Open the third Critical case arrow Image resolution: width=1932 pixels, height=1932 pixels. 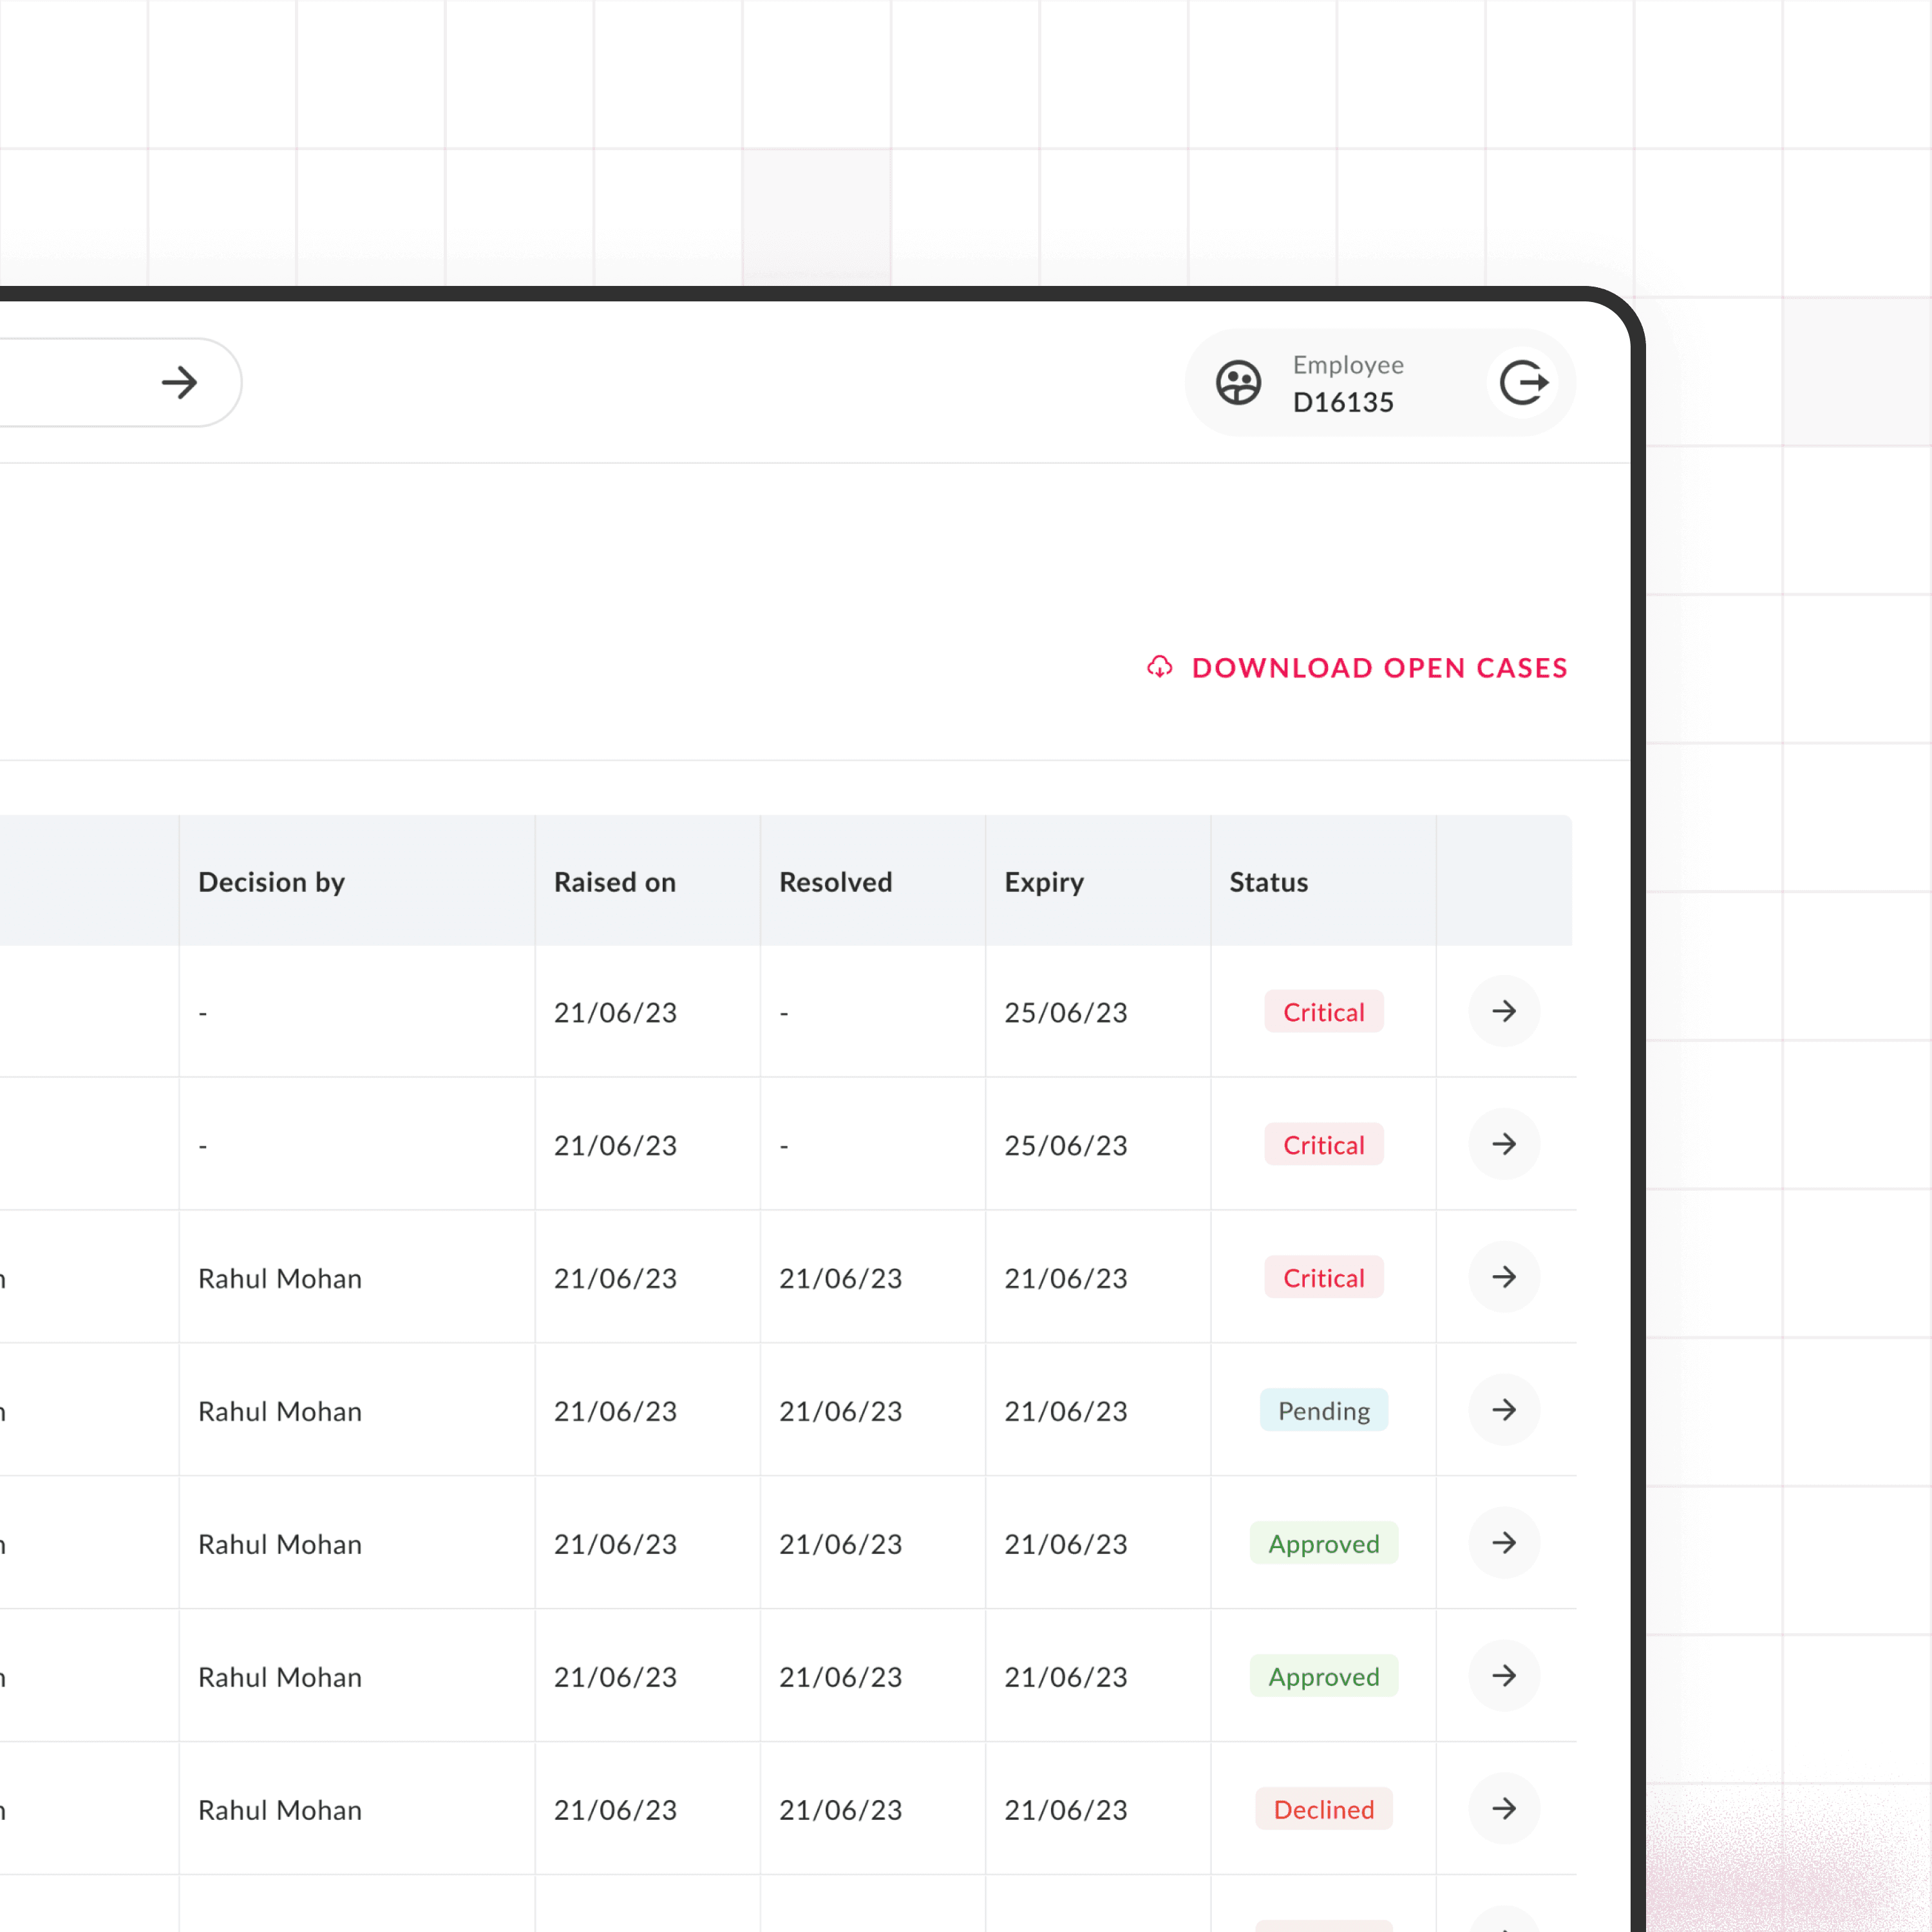pos(1503,1277)
